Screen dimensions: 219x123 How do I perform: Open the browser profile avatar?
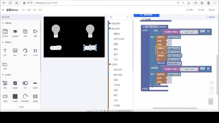point(208,3)
